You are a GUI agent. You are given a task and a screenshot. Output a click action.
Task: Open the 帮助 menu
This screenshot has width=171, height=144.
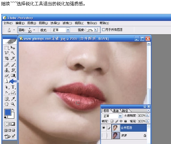click(x=104, y=23)
